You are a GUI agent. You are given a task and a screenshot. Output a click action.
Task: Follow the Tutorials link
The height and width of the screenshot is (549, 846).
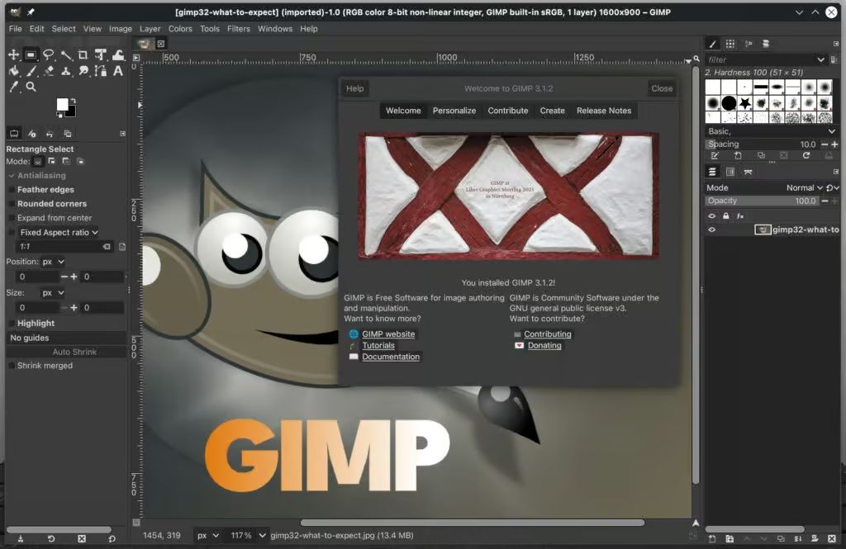[x=378, y=345]
